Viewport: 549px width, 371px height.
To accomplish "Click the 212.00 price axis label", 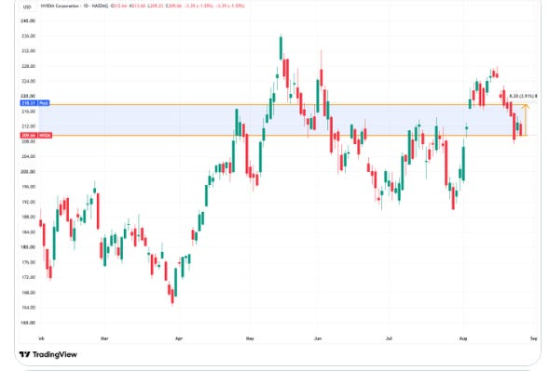I will [28, 126].
